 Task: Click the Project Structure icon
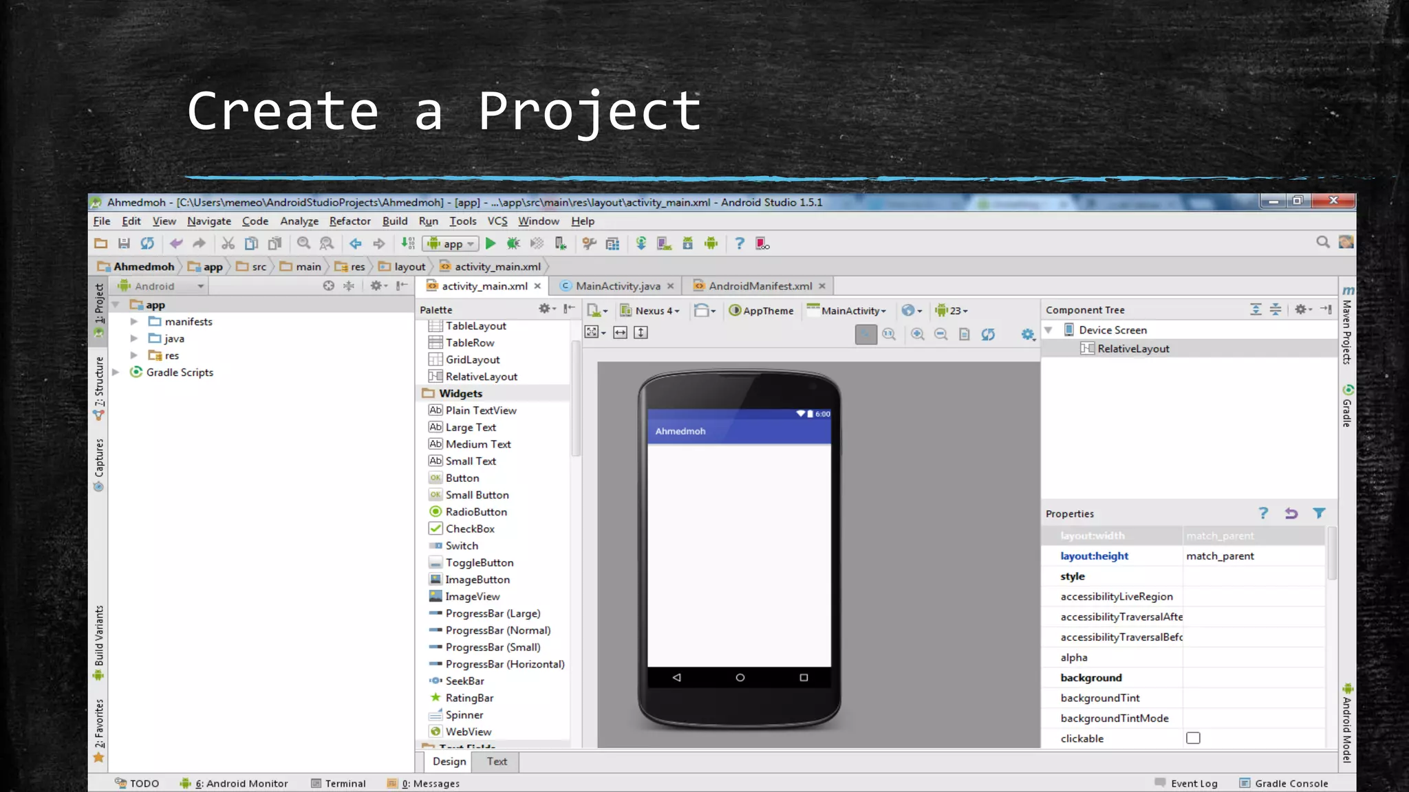(612, 243)
